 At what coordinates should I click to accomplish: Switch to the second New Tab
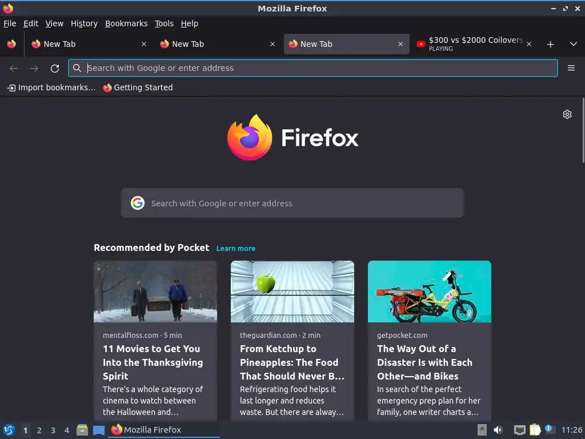pos(218,44)
